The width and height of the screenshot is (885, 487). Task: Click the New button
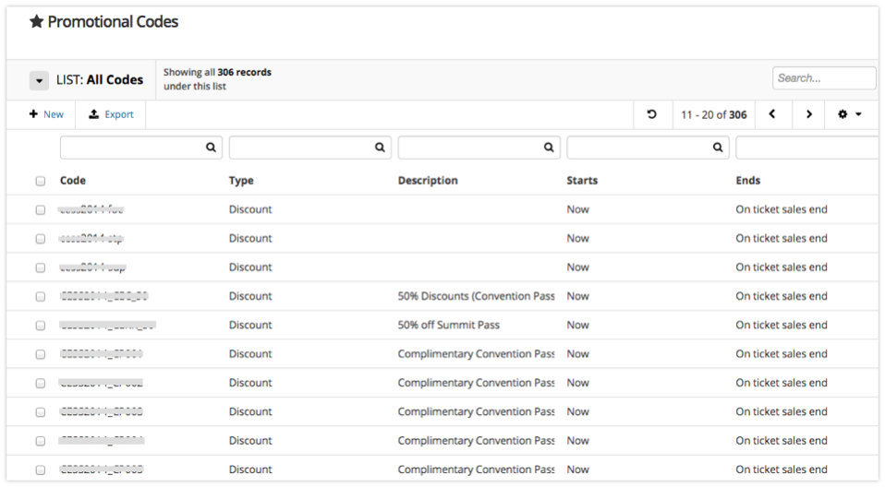click(46, 114)
